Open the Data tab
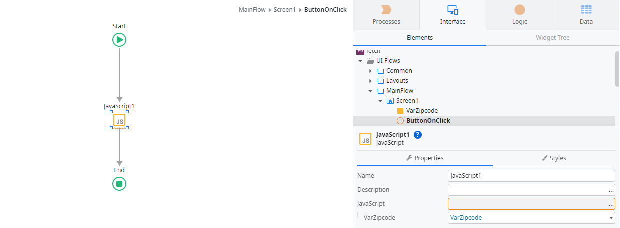This screenshot has width=620, height=228. coord(586,14)
